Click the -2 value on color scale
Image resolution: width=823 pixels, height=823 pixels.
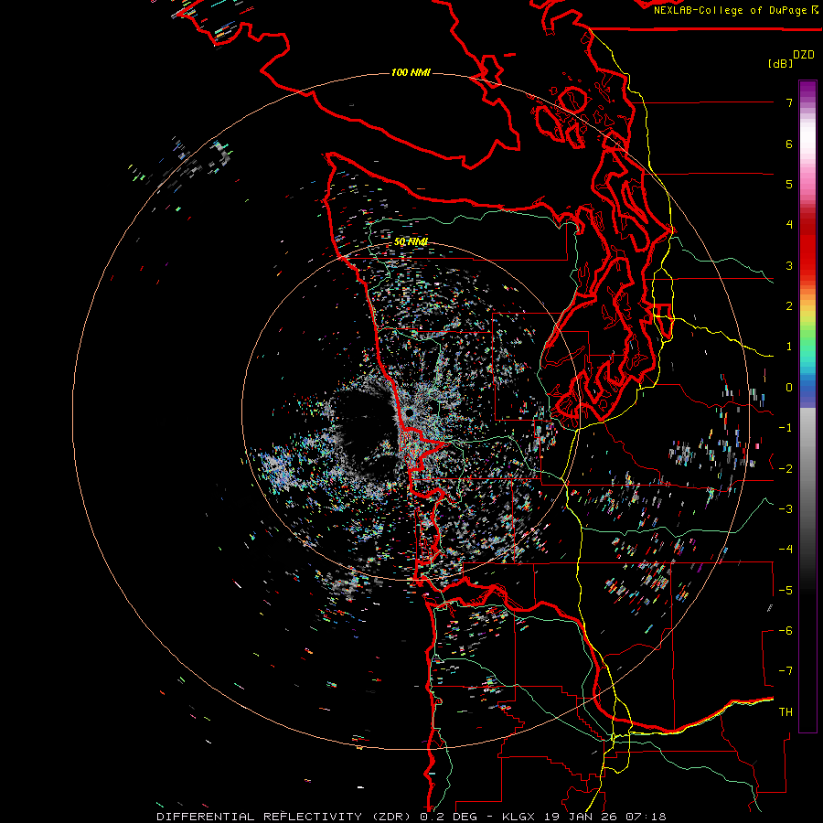[786, 468]
